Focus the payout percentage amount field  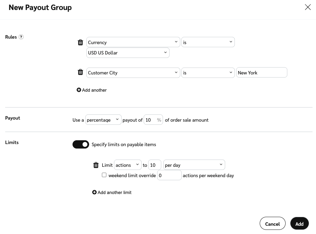coord(150,120)
